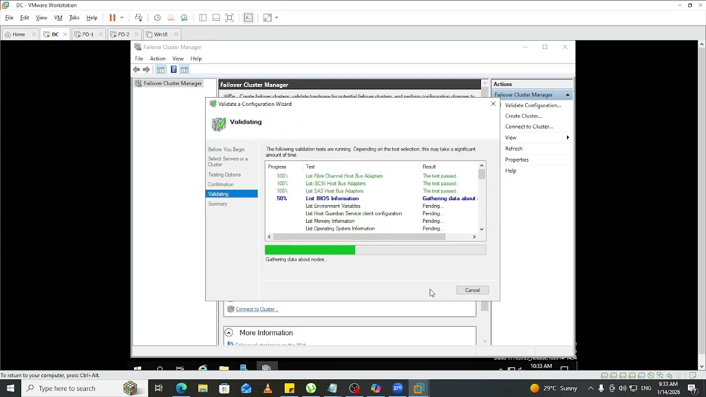Click Connect to Cluster... link in center pane

click(256, 309)
